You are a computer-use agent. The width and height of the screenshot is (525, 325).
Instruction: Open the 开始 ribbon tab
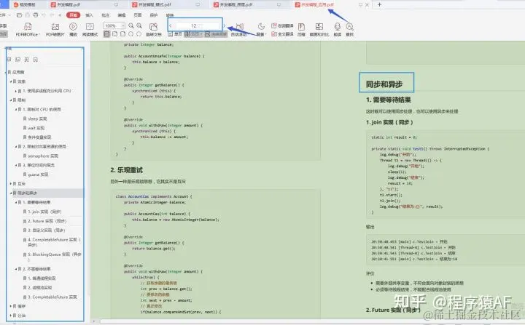pos(74,15)
